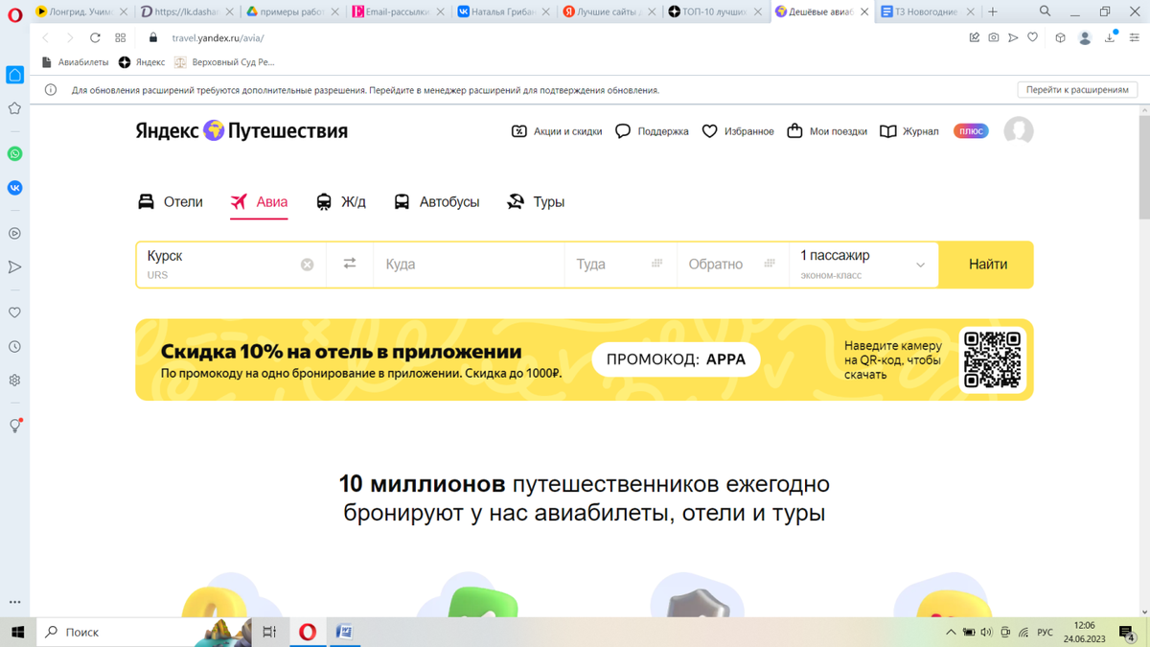Open WhatsApp in the Opera sidebar

[x=15, y=153]
